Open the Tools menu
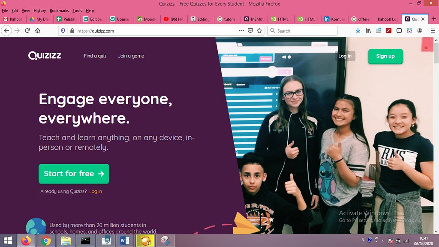439x247 pixels. coord(77,11)
